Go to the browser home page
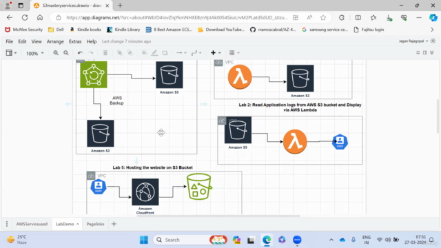Viewport: 441px width, 248px height. tap(40, 17)
